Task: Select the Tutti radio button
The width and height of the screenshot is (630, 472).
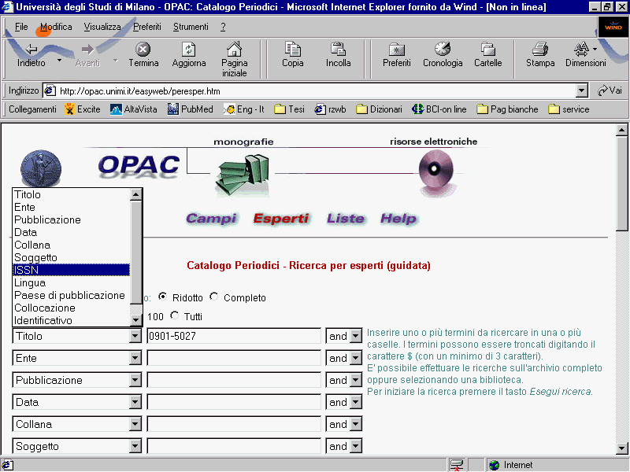Action: tap(175, 316)
